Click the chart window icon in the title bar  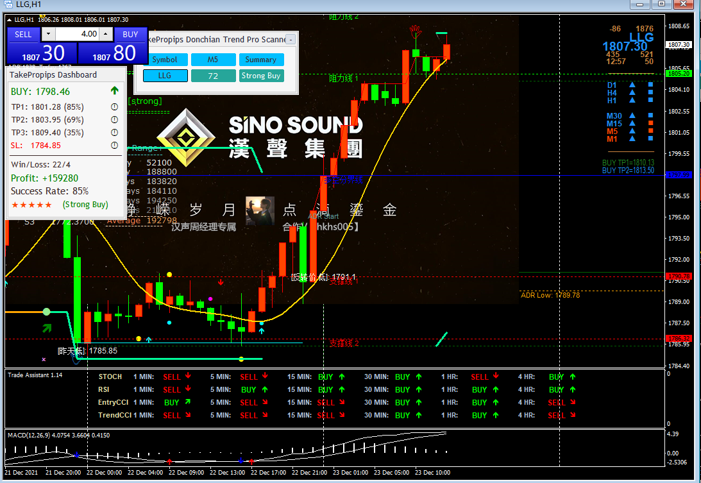(8, 4)
